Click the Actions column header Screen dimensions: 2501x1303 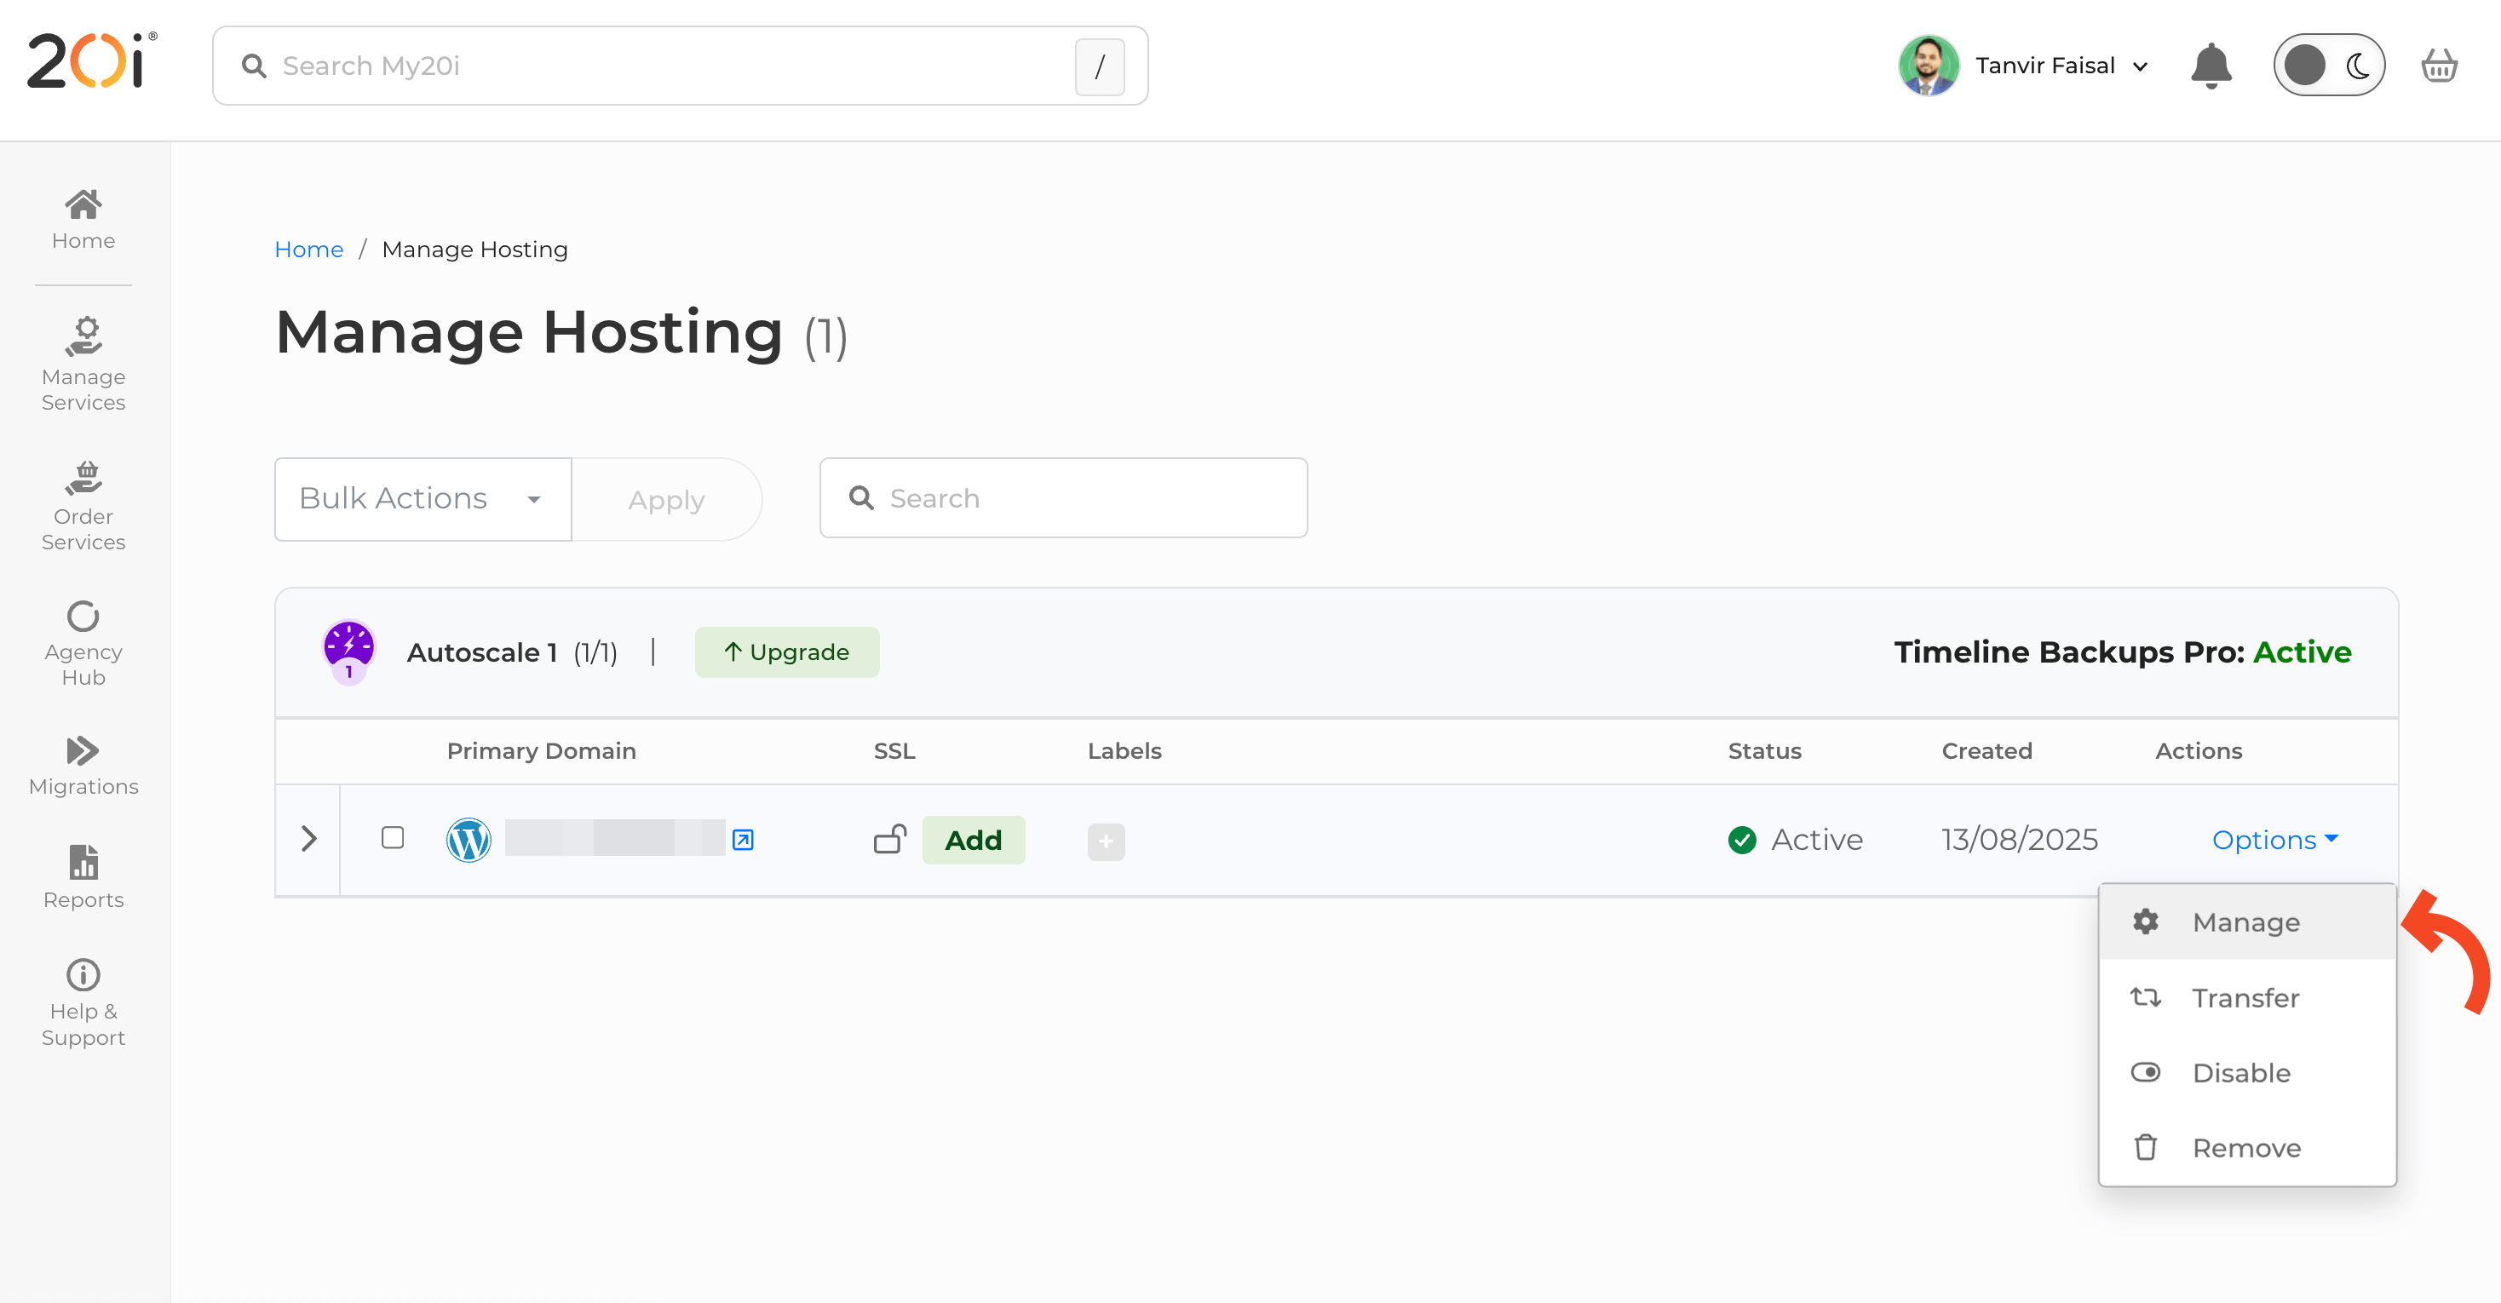click(2198, 750)
